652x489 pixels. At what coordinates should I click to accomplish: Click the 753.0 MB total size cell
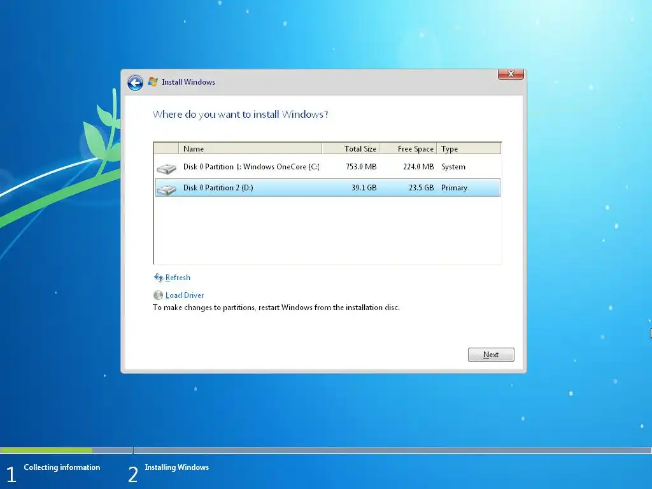point(361,167)
